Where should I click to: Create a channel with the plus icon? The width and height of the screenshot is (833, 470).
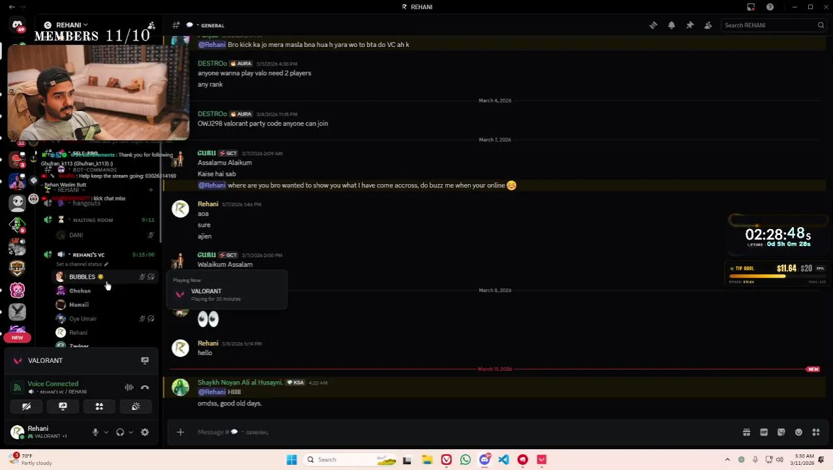coord(151,190)
